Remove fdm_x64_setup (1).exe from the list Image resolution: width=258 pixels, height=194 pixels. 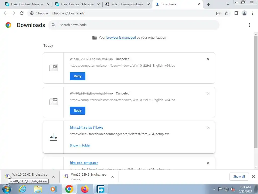[208, 128]
